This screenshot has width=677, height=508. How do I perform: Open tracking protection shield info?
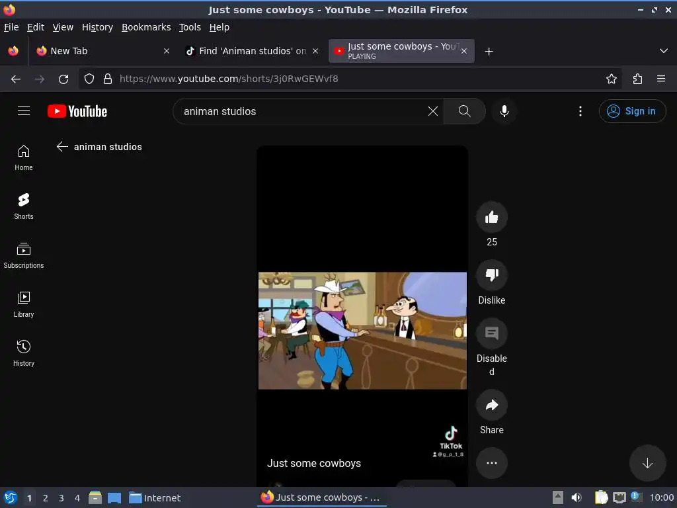pyautogui.click(x=89, y=79)
